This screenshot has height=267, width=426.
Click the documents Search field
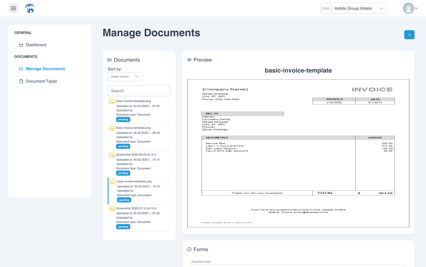pos(139,91)
